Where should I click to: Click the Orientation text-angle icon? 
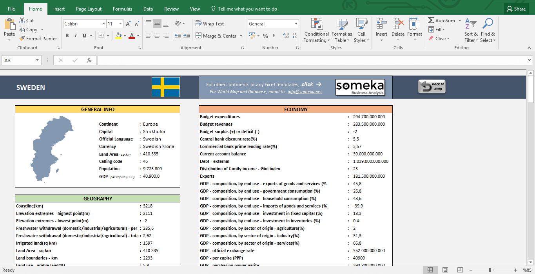point(178,24)
